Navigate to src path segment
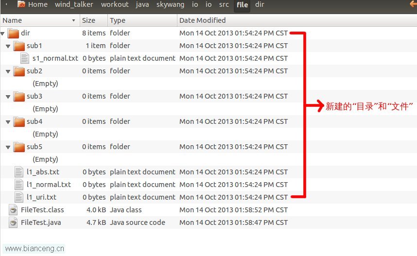417x256 pixels. pos(224,4)
